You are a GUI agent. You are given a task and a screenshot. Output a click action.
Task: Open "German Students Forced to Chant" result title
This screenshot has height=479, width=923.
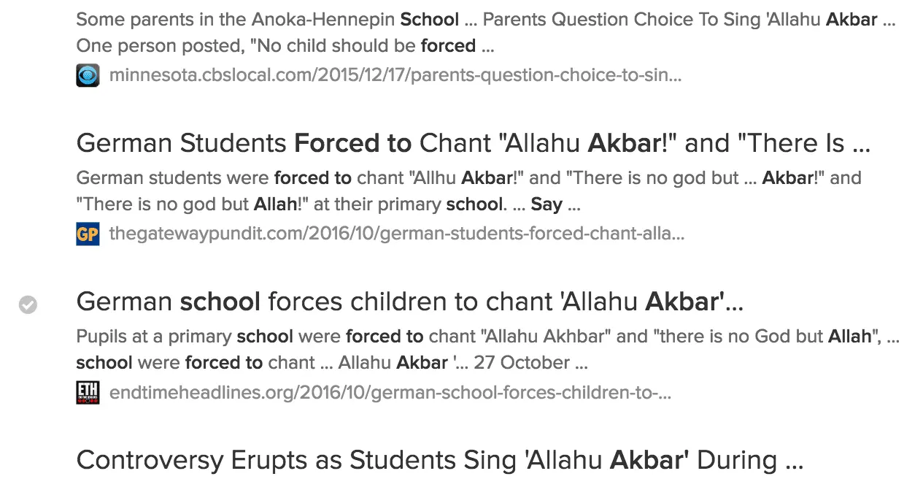473,143
